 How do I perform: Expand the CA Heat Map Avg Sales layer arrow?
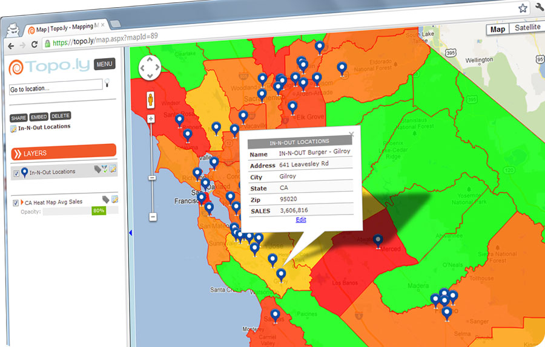pyautogui.click(x=22, y=202)
